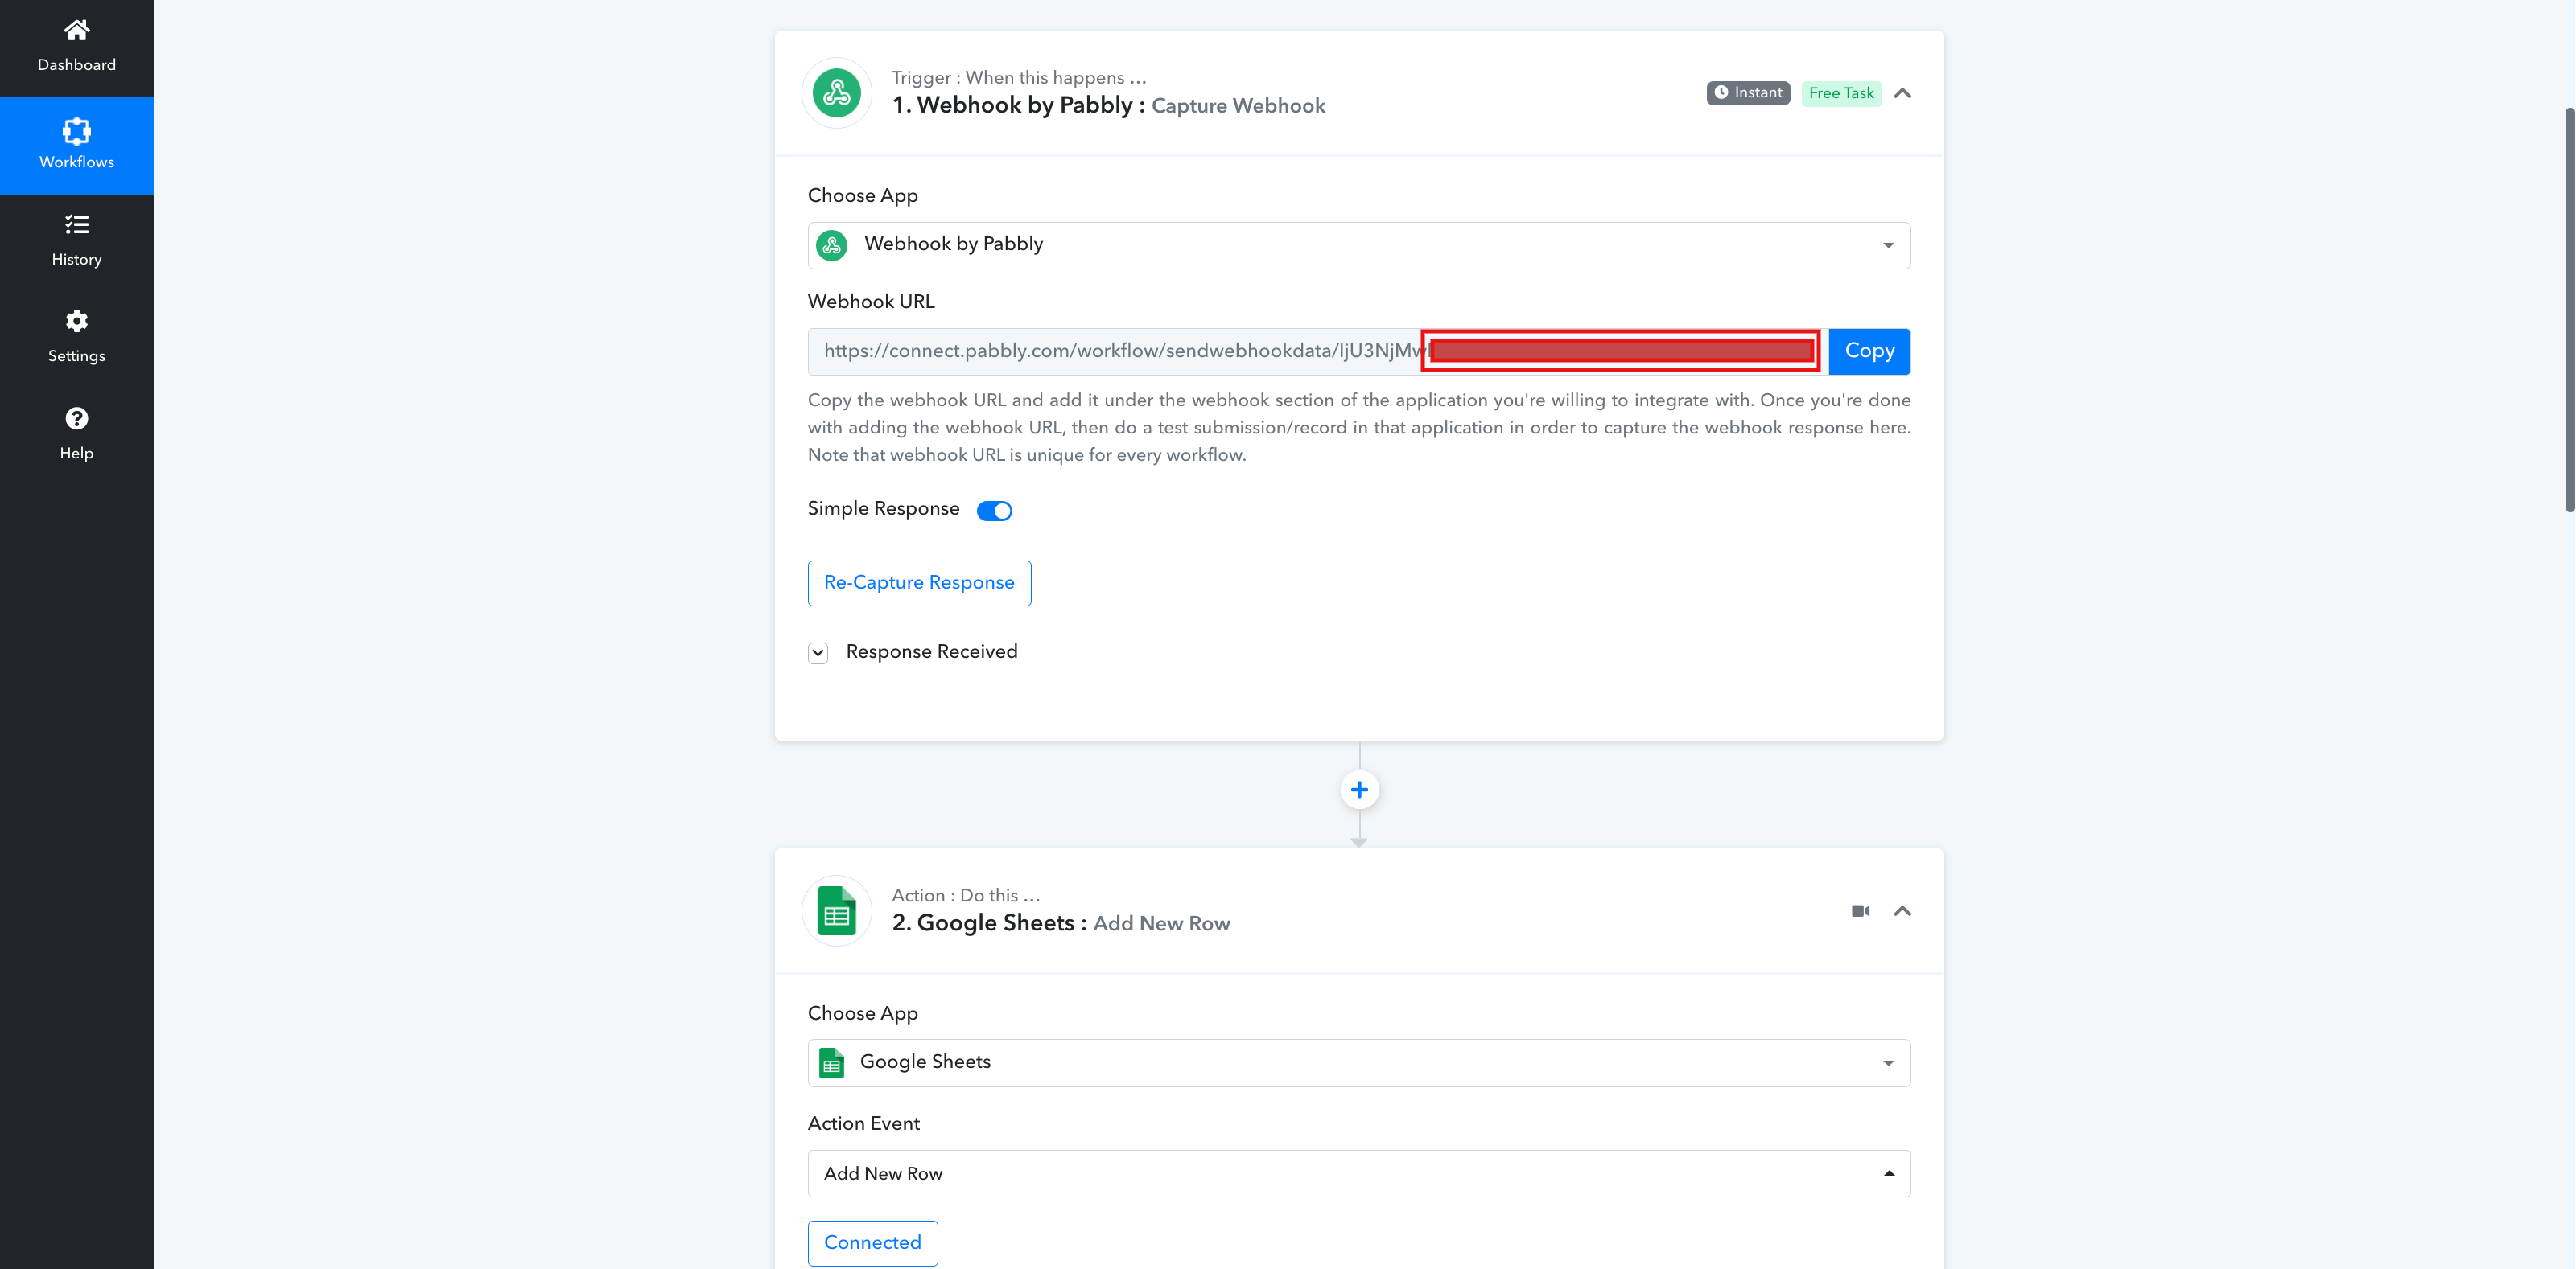Click the Google Sheets action step icon
Image resolution: width=2576 pixels, height=1269 pixels.
coord(837,910)
